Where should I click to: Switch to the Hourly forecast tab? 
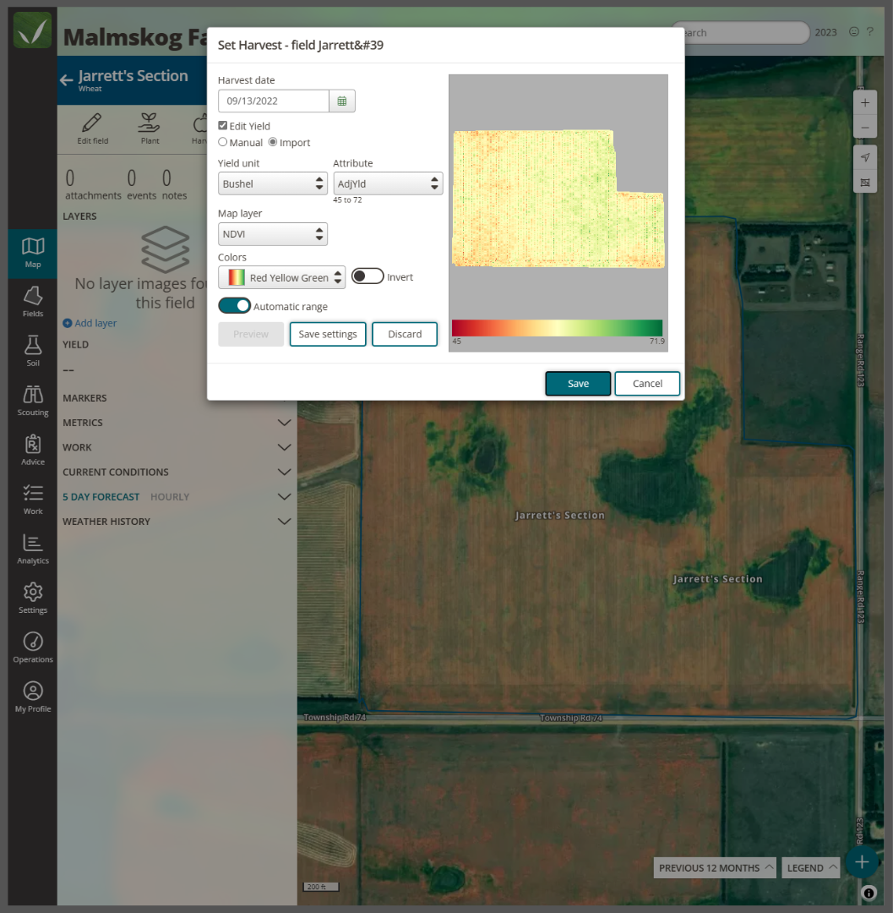click(170, 497)
